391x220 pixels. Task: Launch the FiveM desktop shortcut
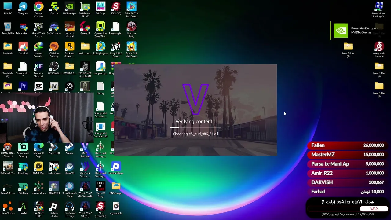point(23,208)
